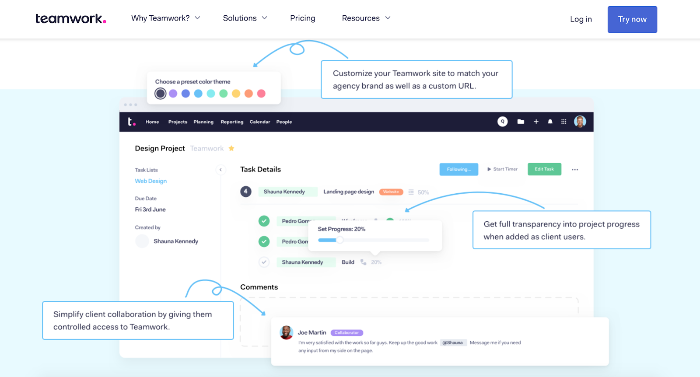Select the yellow color theme swatch

pyautogui.click(x=236, y=94)
